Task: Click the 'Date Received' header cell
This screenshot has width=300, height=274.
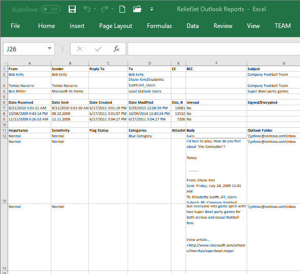Action: [29, 102]
